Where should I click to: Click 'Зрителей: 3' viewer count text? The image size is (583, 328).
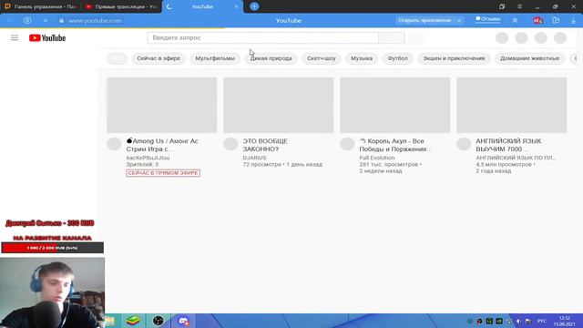click(142, 164)
